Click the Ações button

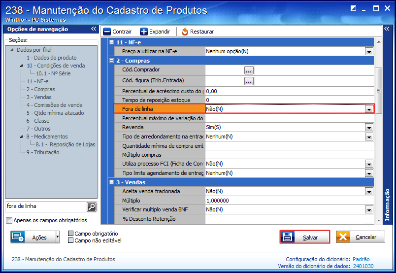tap(33, 237)
